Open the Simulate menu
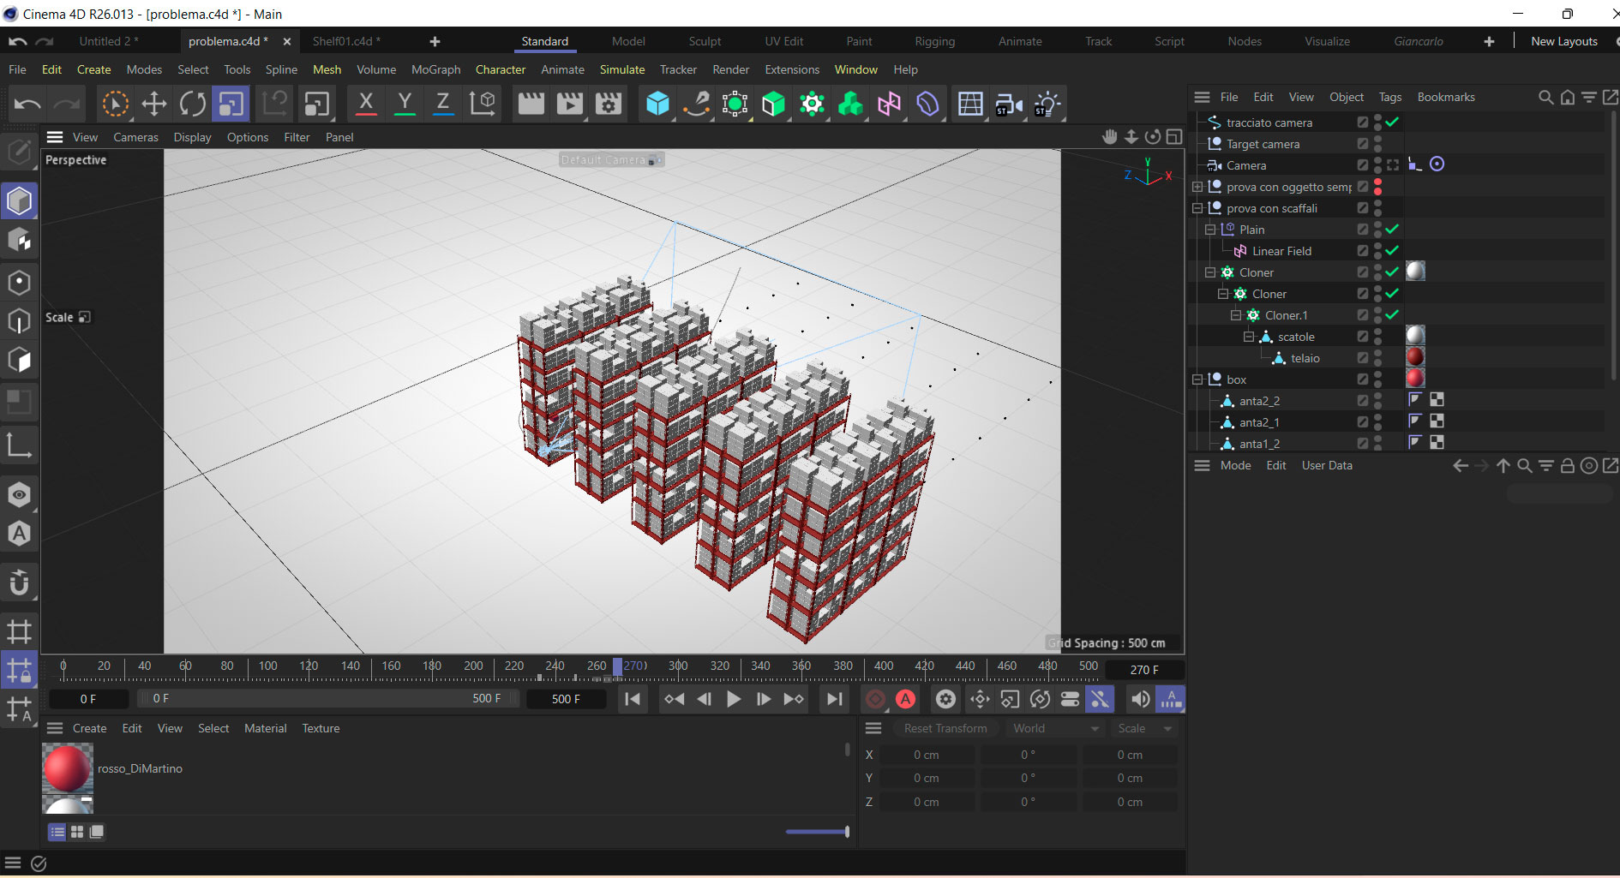The height and width of the screenshot is (878, 1620). [x=621, y=69]
